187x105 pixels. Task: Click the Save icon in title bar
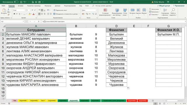tap(21, 2)
